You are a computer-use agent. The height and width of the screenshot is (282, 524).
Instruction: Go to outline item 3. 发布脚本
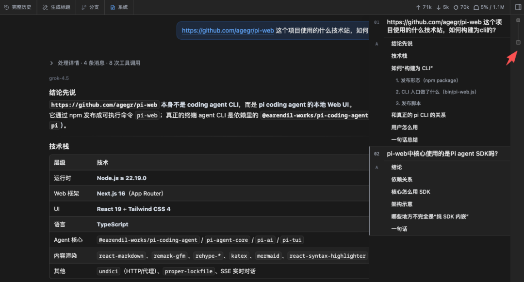[x=408, y=103]
